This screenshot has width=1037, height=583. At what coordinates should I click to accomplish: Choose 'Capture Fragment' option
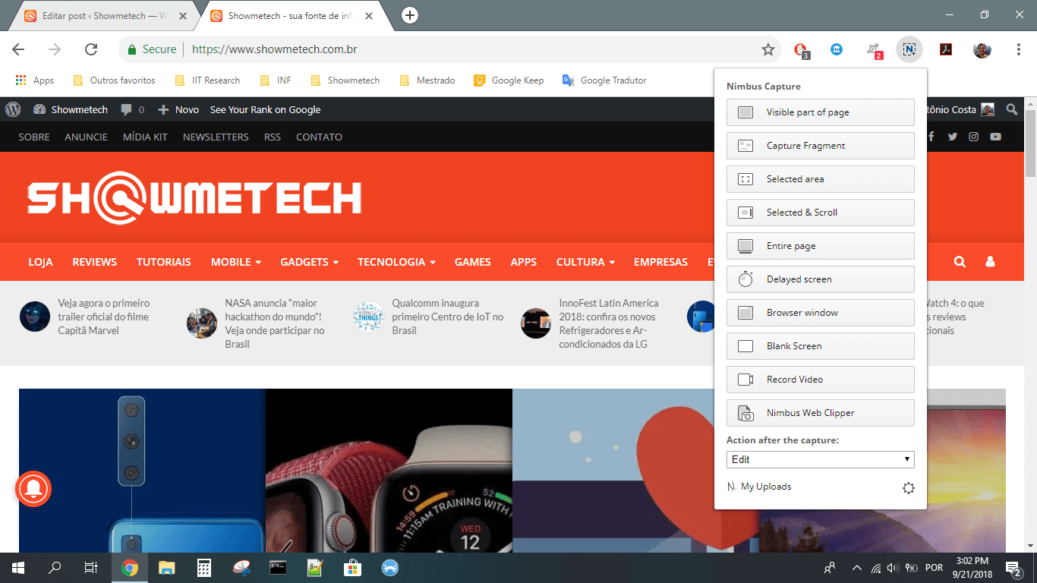(x=821, y=146)
